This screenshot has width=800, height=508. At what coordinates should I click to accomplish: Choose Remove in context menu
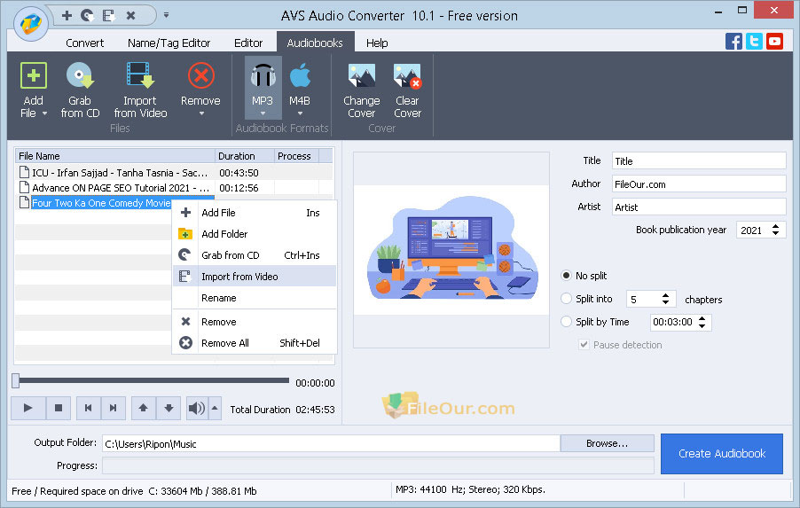(255, 322)
